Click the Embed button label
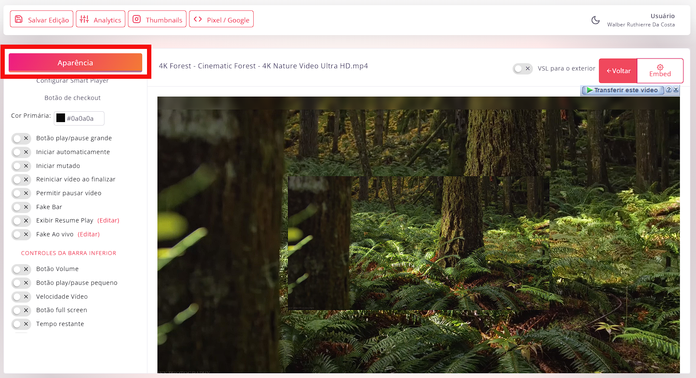Screen dimensions: 696x378 [660, 74]
